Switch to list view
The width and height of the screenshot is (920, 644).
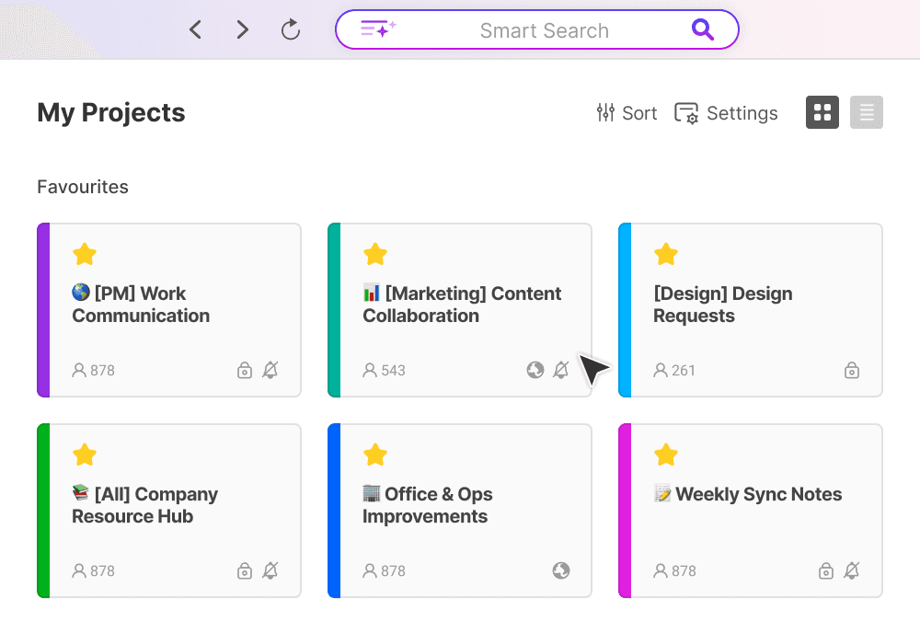tap(867, 112)
